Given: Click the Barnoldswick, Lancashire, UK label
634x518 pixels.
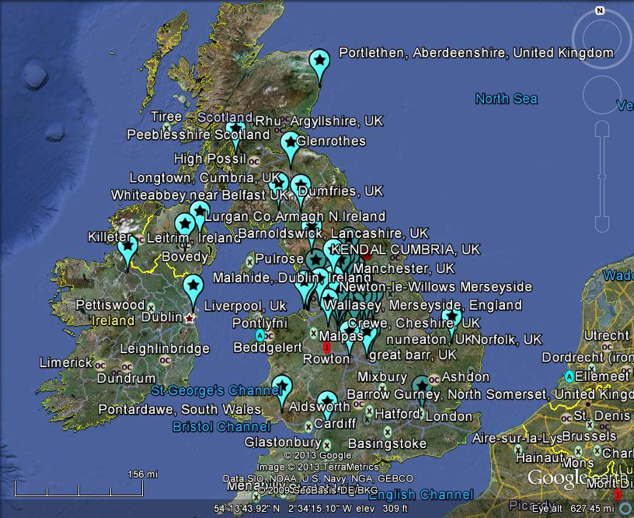Looking at the screenshot, I should [333, 233].
